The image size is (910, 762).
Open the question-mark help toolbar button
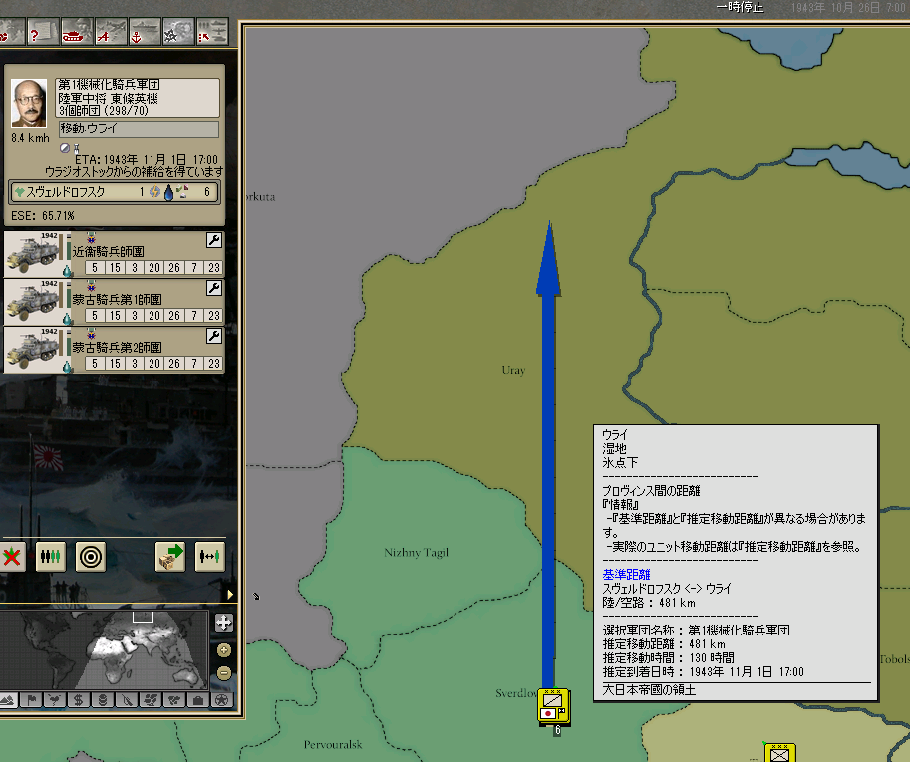[42, 33]
